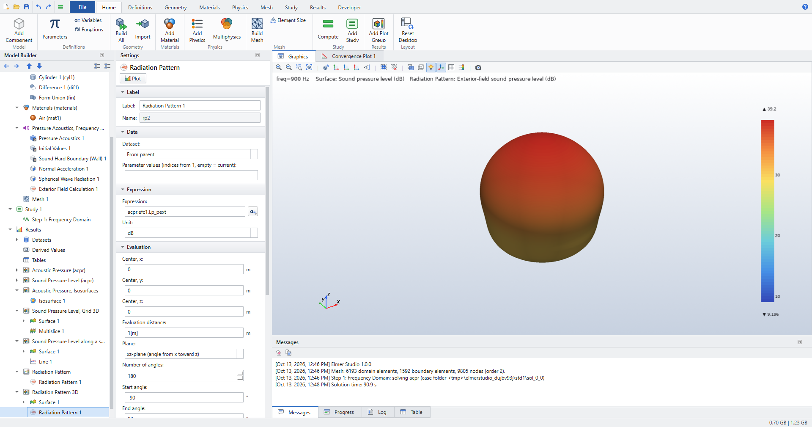The height and width of the screenshot is (427, 812).
Task: Take a screenshot with camera icon
Action: (x=478, y=67)
